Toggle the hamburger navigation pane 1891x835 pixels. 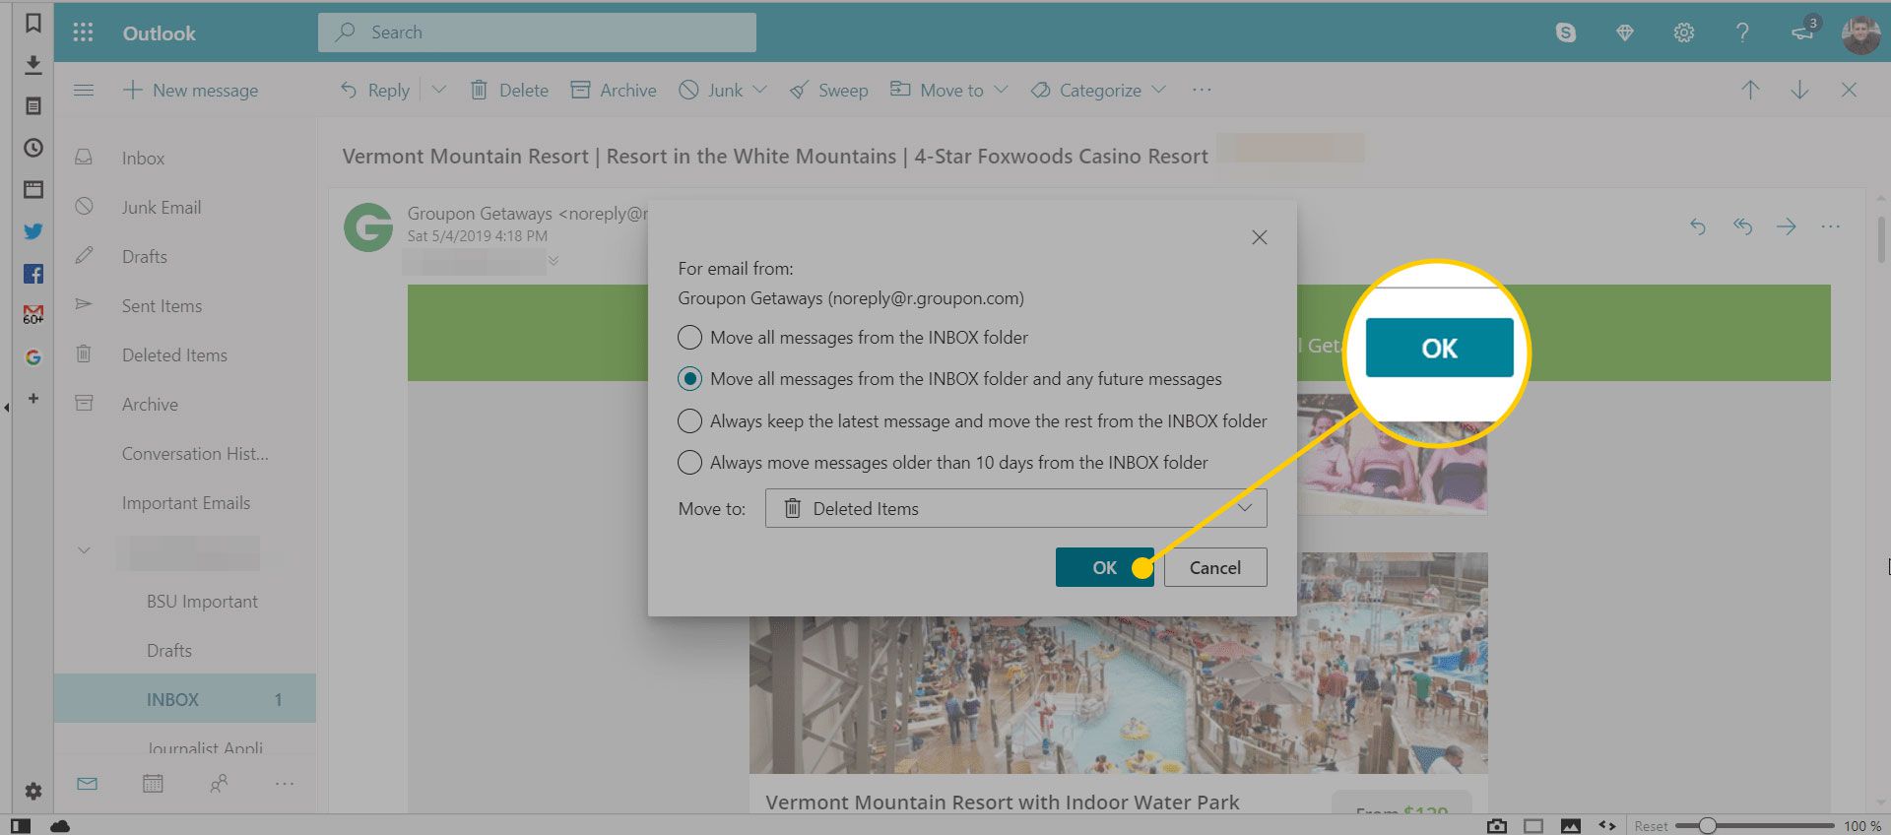[x=84, y=90]
